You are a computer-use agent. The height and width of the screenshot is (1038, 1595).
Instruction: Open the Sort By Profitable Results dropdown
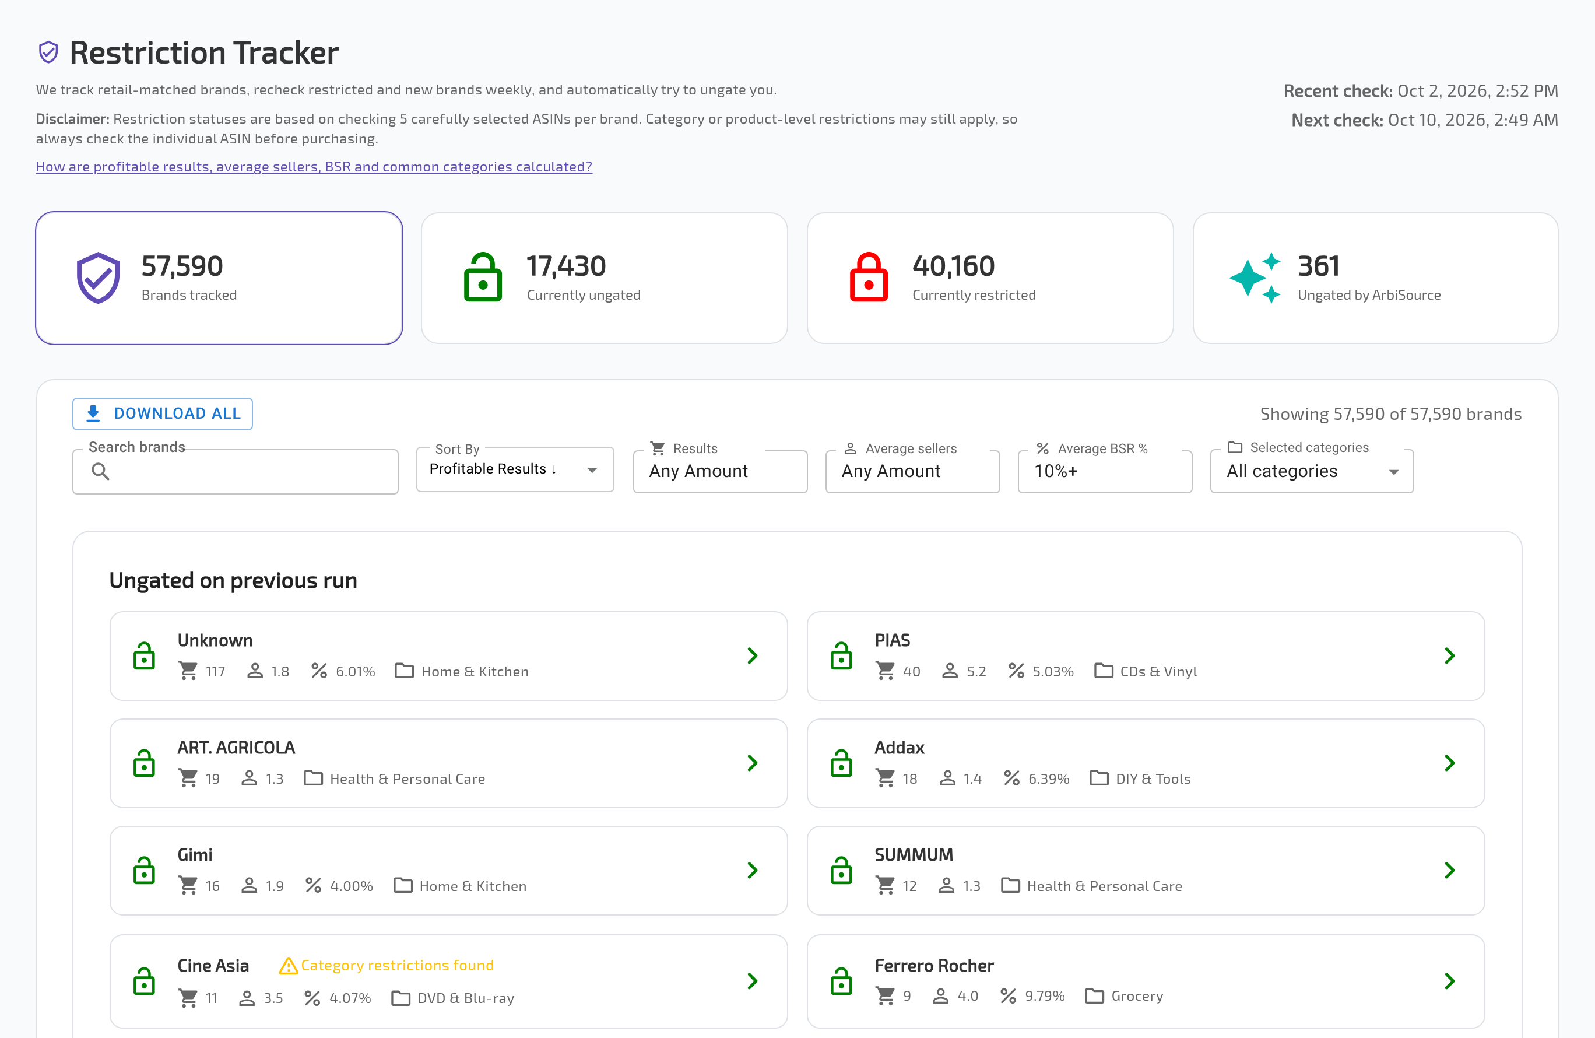click(x=515, y=469)
